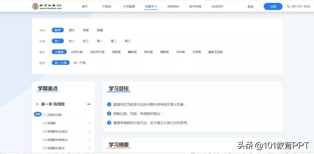Go to 大师直播 in navigation

point(129,6)
